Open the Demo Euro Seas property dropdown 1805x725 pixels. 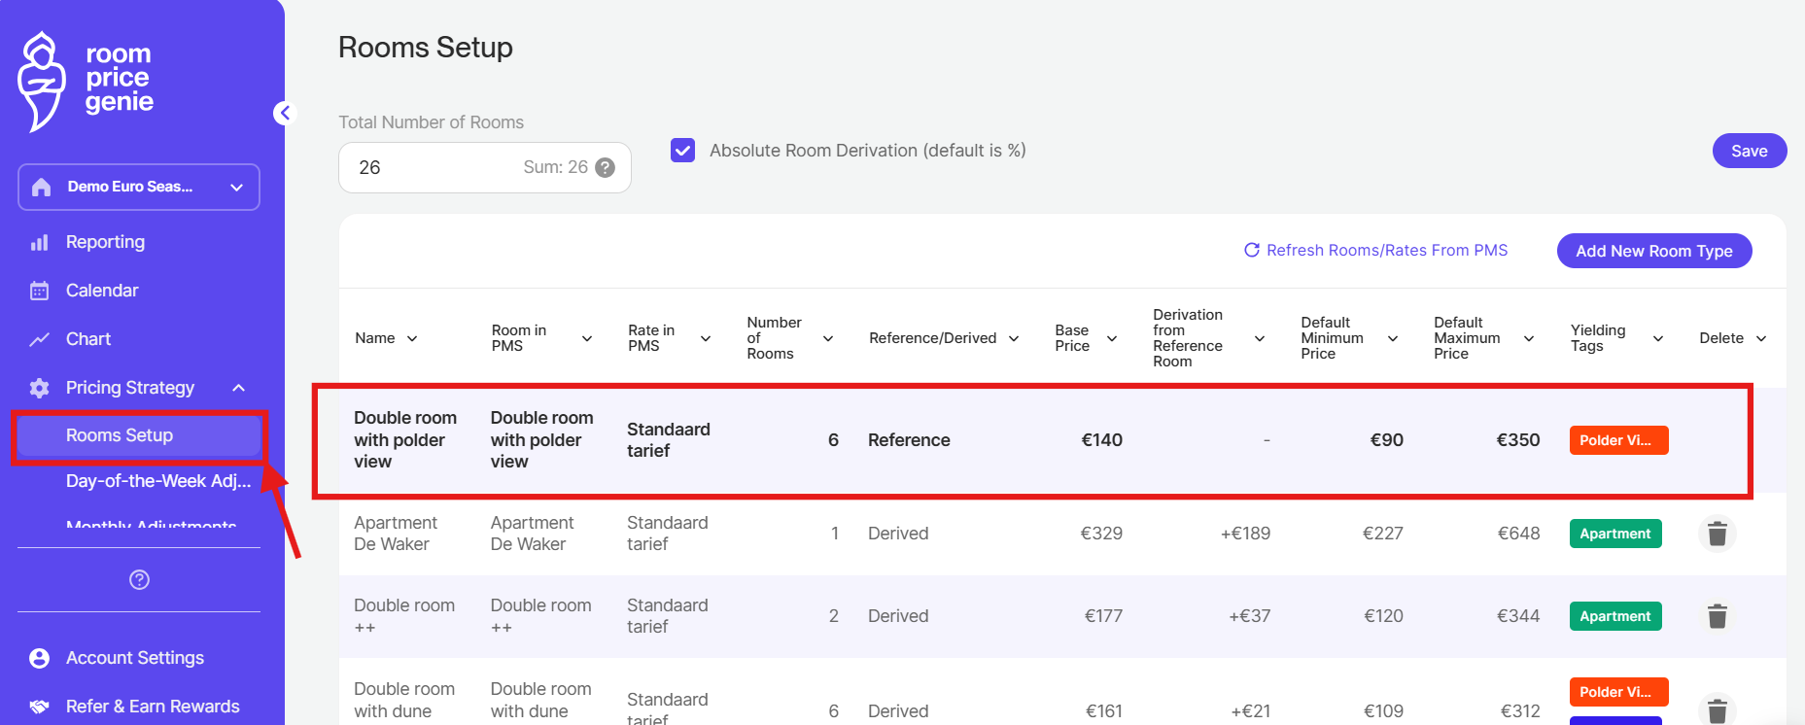pos(139,187)
